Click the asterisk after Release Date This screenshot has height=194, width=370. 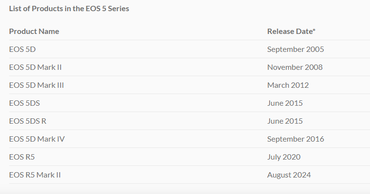(x=314, y=30)
